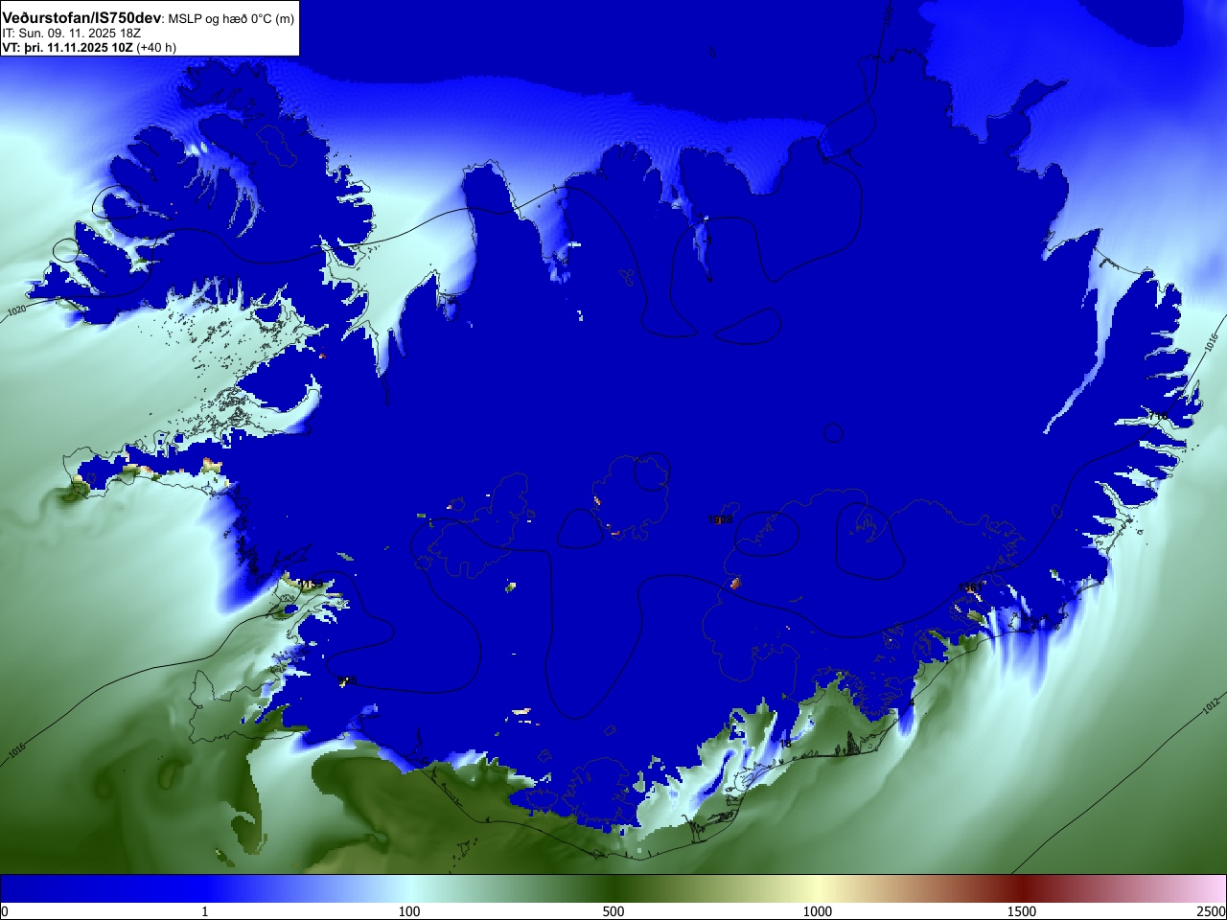Click the Veðurstofan/IS750dev title text
This screenshot has width=1227, height=920.
tap(81, 18)
